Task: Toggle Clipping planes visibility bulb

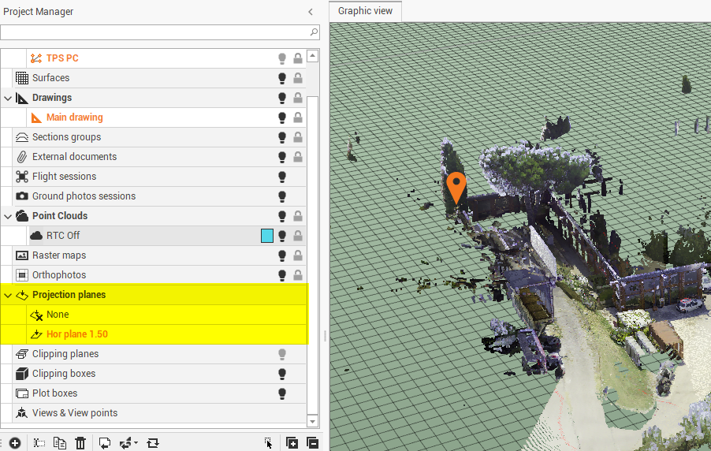Action: coord(282,354)
